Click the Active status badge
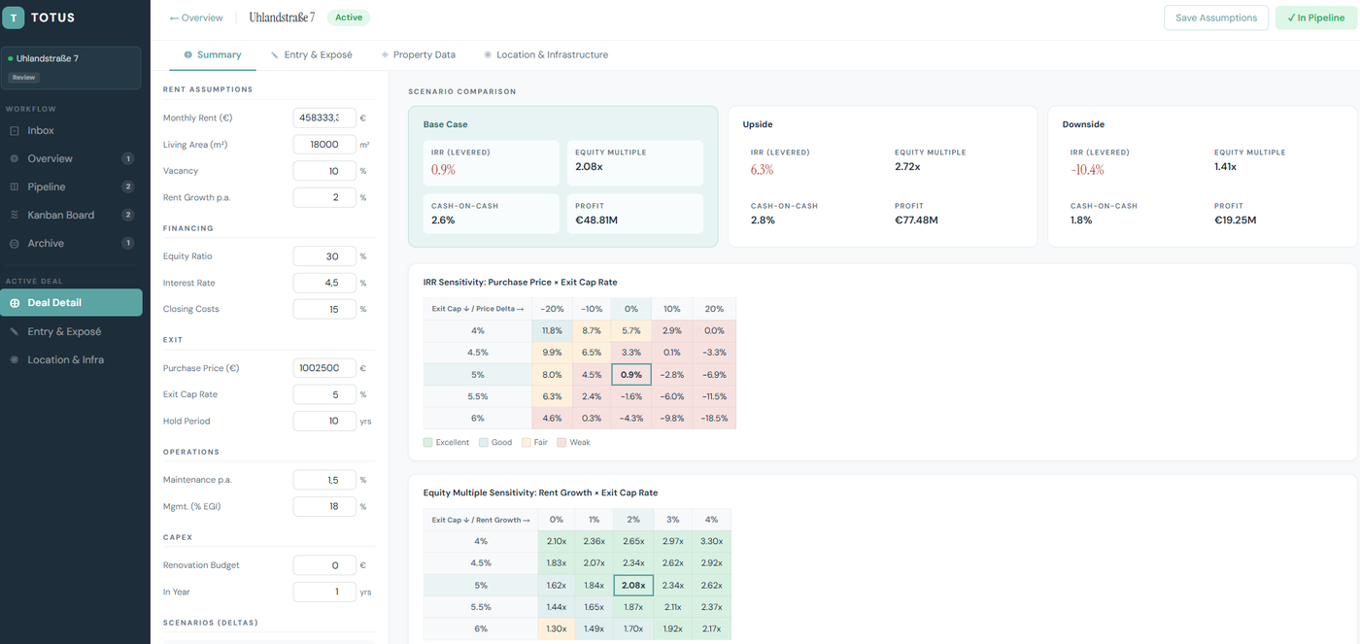The height and width of the screenshot is (644, 1360). [x=349, y=17]
